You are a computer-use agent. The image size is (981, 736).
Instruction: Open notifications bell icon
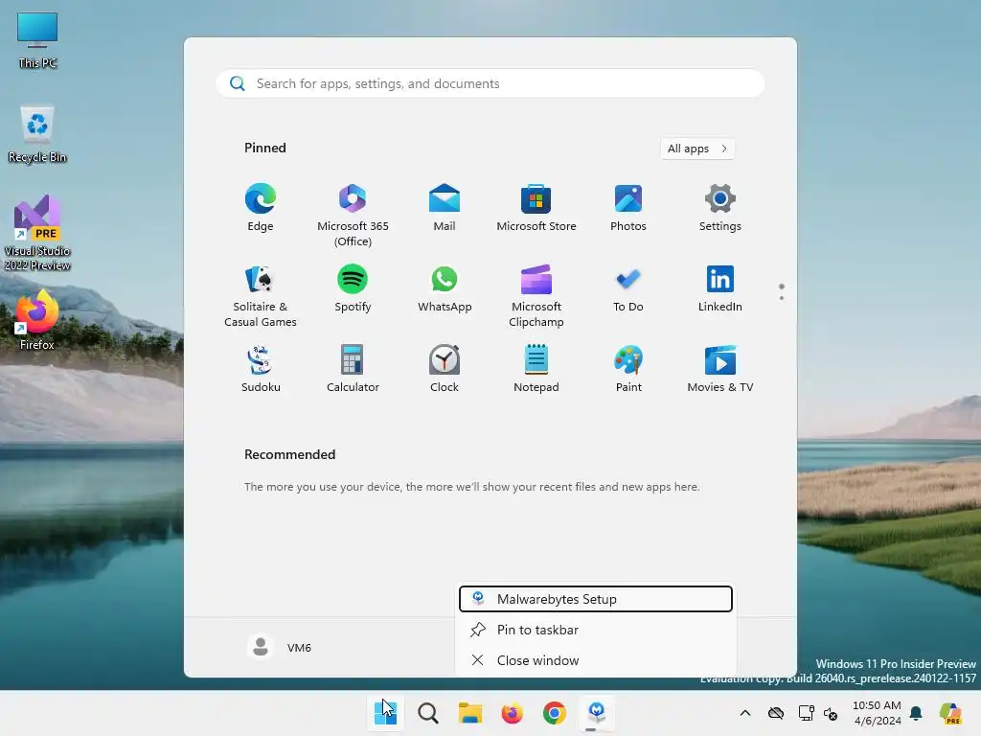pyautogui.click(x=916, y=713)
